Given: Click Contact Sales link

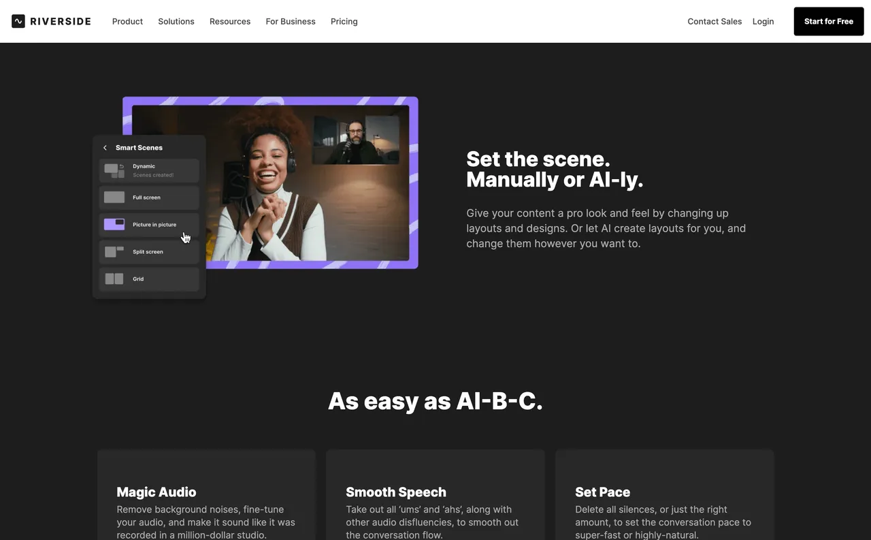Looking at the screenshot, I should [x=714, y=22].
